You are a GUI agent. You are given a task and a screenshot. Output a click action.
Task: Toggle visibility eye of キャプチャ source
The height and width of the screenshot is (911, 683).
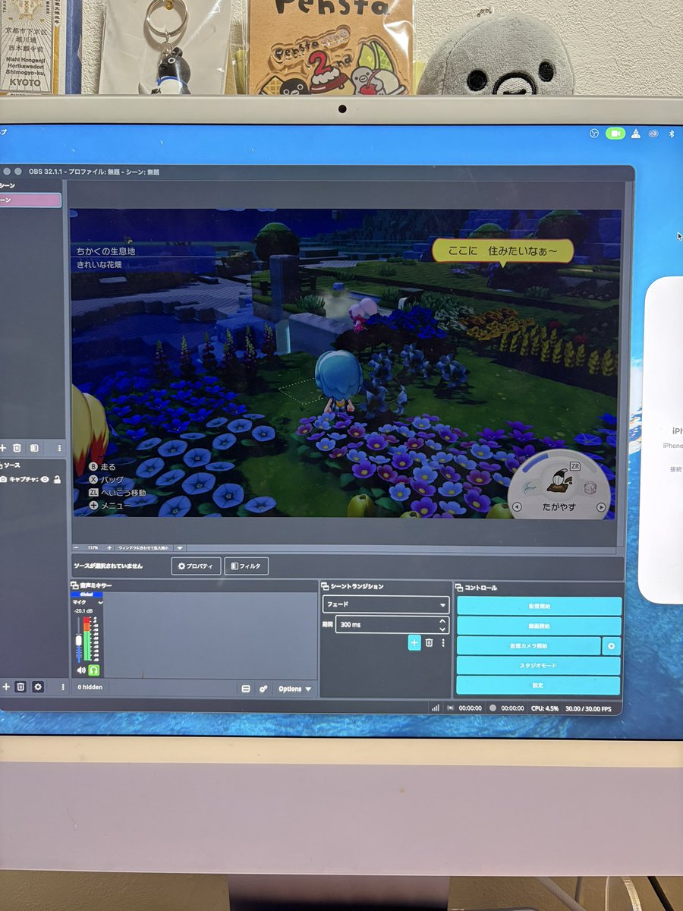point(45,479)
